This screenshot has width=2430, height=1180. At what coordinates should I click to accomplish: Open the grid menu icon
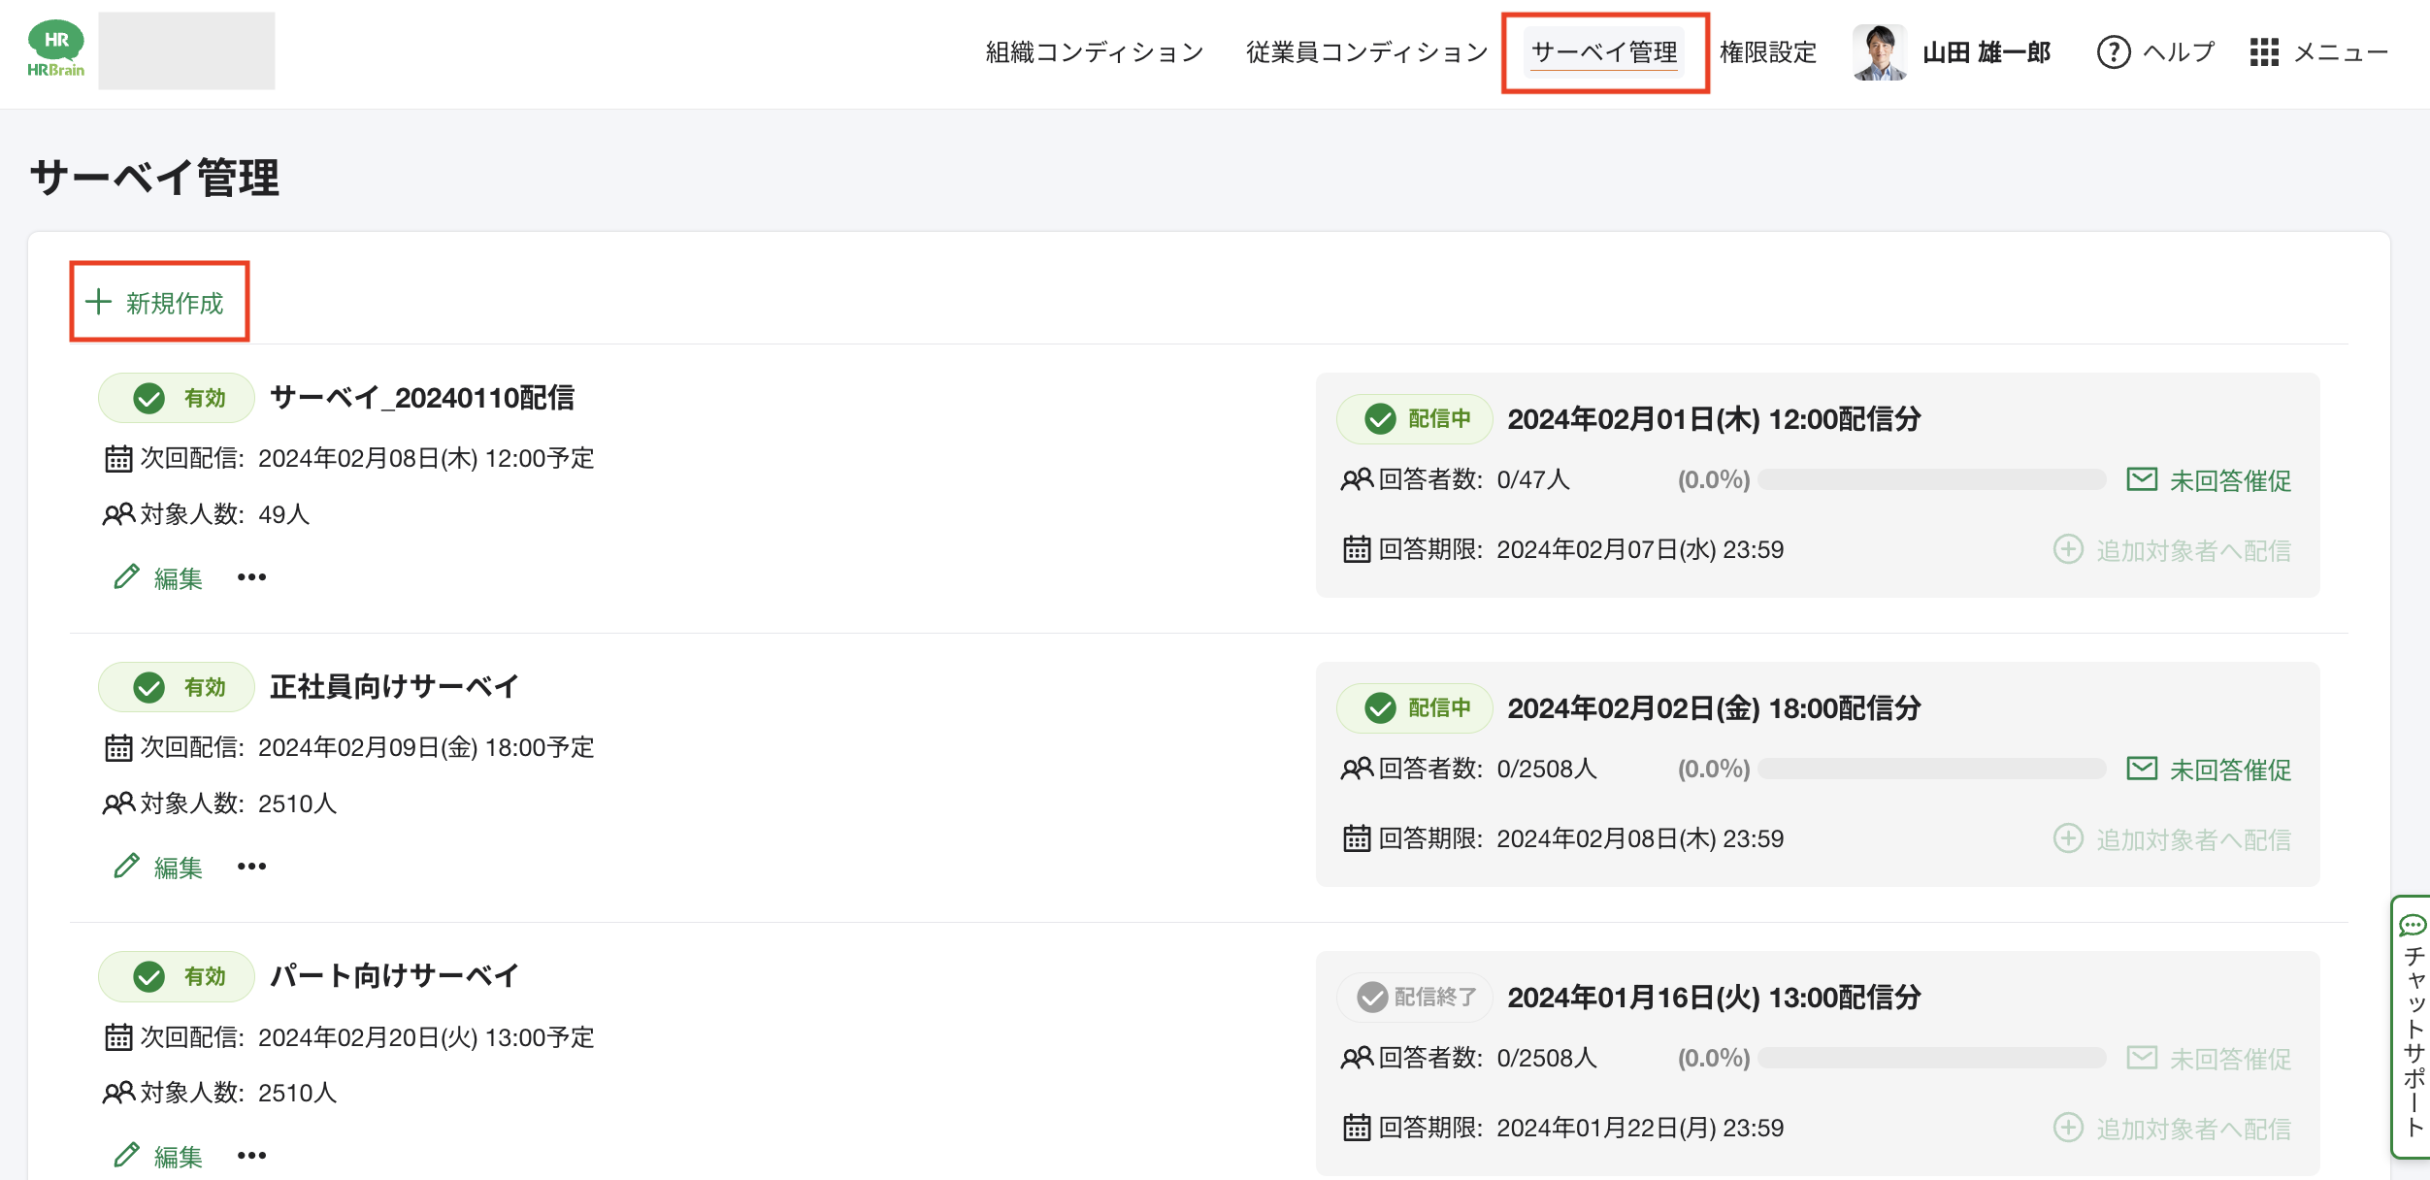(x=2263, y=52)
